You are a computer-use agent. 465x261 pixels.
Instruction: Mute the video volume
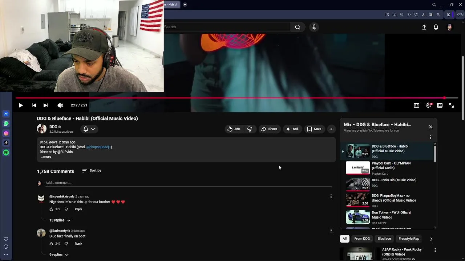pos(60,105)
